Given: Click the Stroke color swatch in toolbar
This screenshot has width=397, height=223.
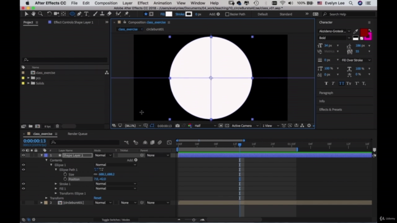Looking at the screenshot, I should coord(189,14).
